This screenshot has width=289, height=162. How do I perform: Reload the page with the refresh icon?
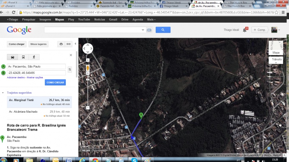tap(13, 12)
